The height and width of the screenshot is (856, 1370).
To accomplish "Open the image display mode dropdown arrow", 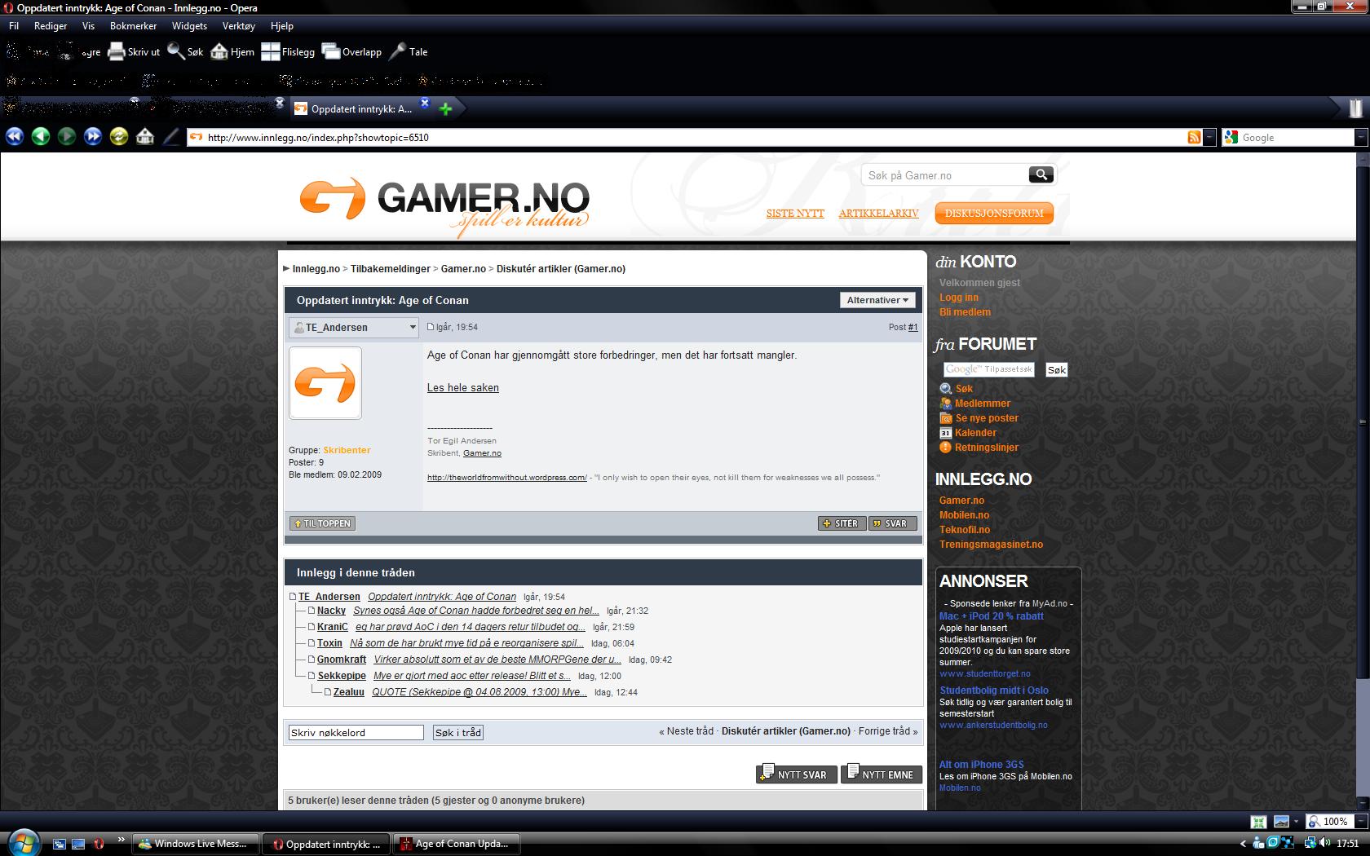I will (1297, 821).
